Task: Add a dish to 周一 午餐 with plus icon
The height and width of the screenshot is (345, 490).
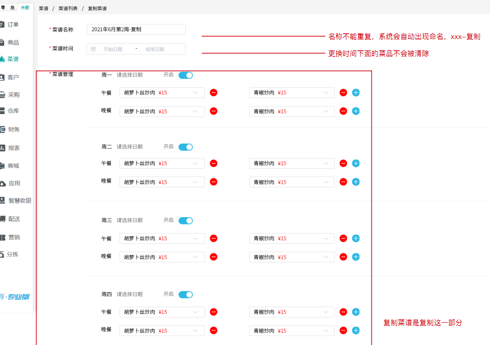Action: pos(356,93)
